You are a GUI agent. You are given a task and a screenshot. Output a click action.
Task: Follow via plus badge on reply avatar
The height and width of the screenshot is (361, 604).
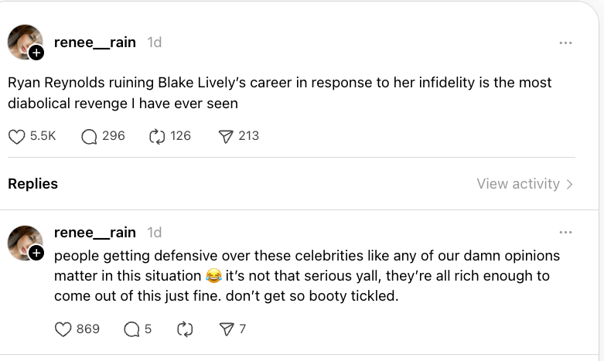(x=36, y=253)
